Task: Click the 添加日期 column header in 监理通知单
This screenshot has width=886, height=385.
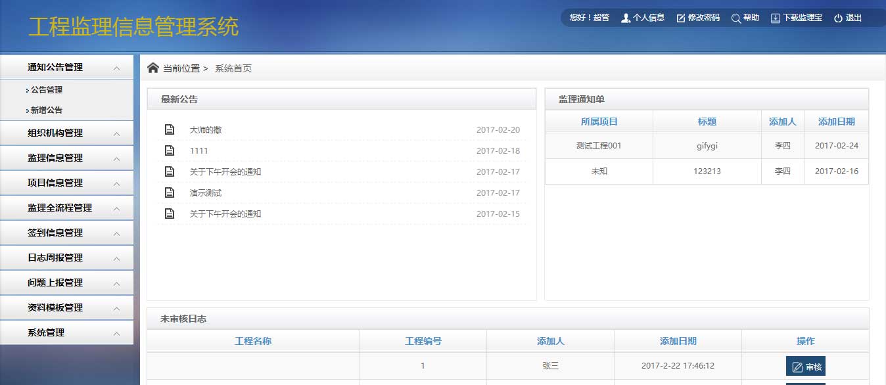Action: [836, 122]
